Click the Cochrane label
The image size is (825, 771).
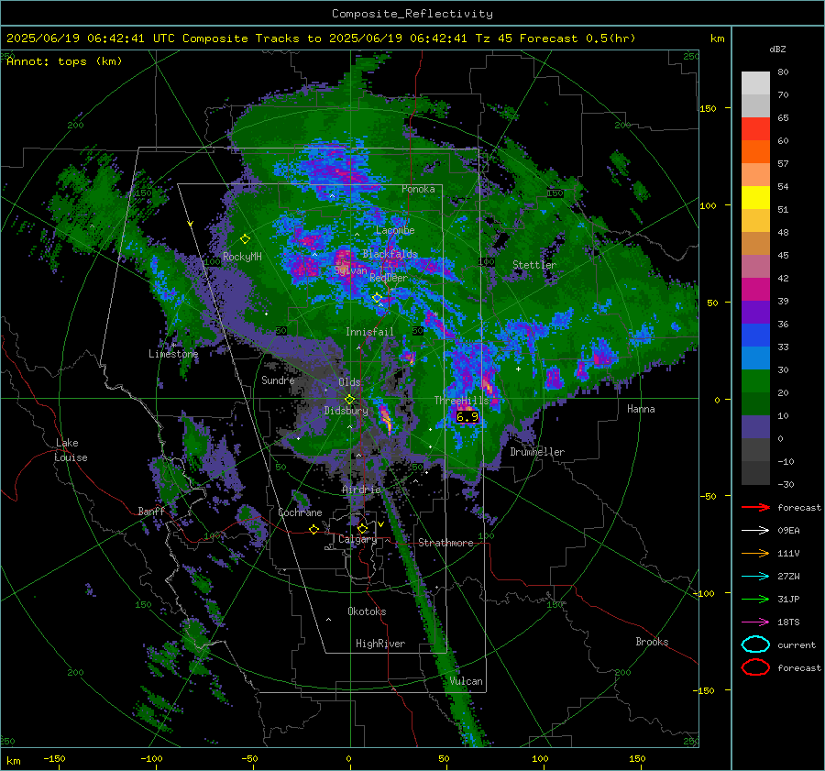coord(300,512)
